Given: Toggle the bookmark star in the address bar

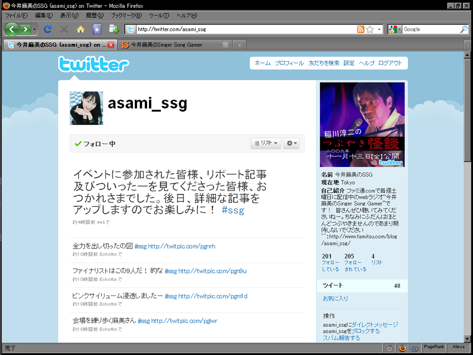Looking at the screenshot, I should click(370, 29).
